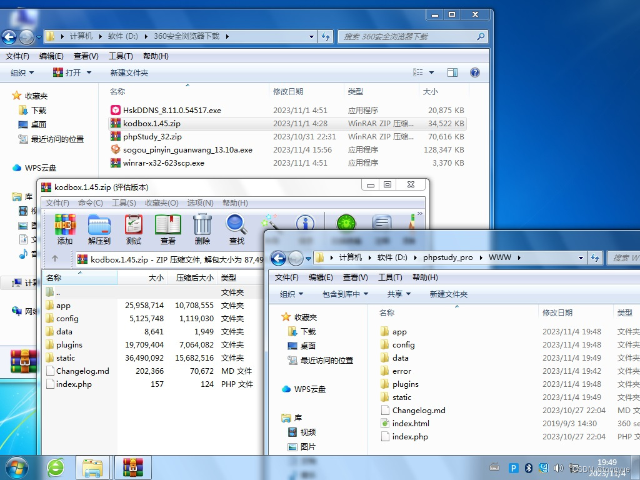Open the 查看 (View) tool in WinRAR
Image resolution: width=640 pixels, height=480 pixels.
pyautogui.click(x=167, y=225)
